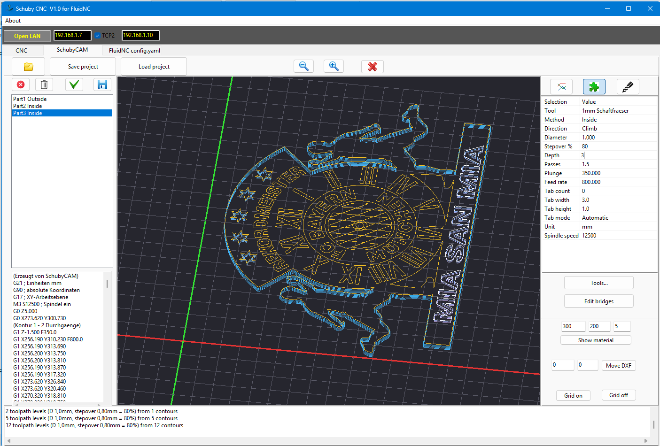The image size is (660, 446).
Task: Open the Tools... dialog button
Action: [x=599, y=283]
